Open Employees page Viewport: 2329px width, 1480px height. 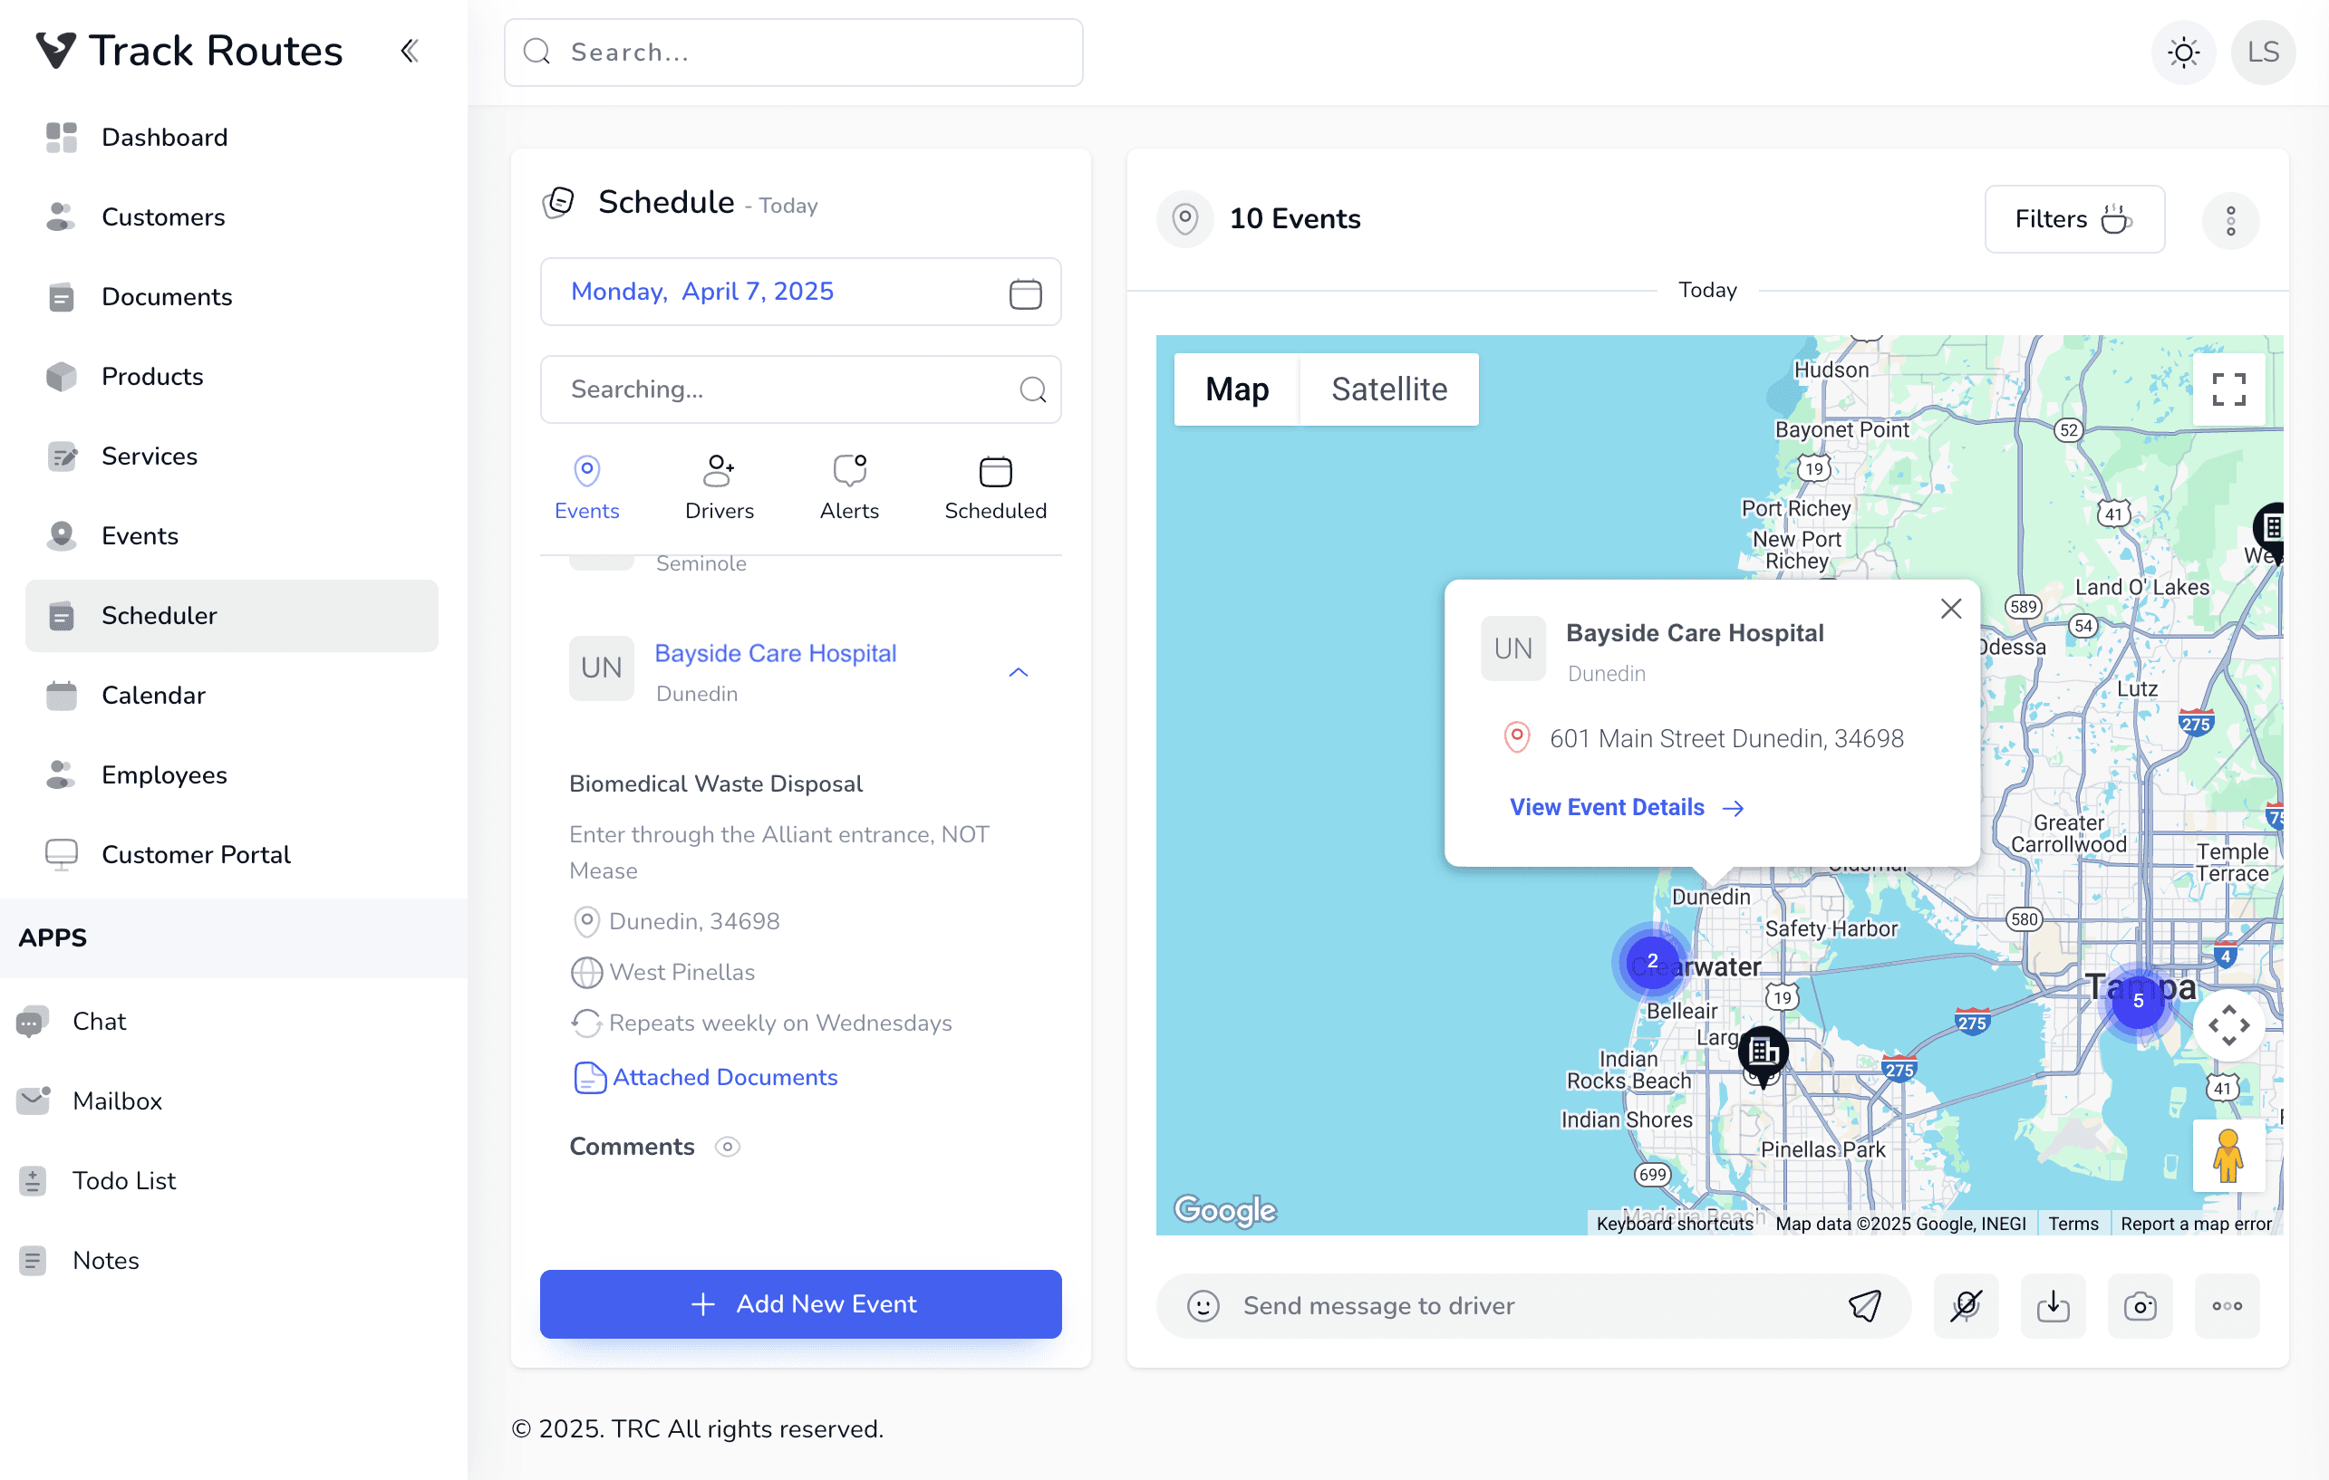(232, 775)
